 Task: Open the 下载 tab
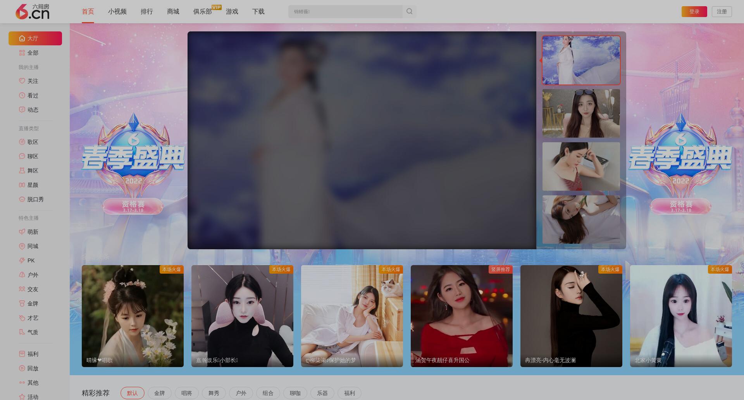(258, 12)
